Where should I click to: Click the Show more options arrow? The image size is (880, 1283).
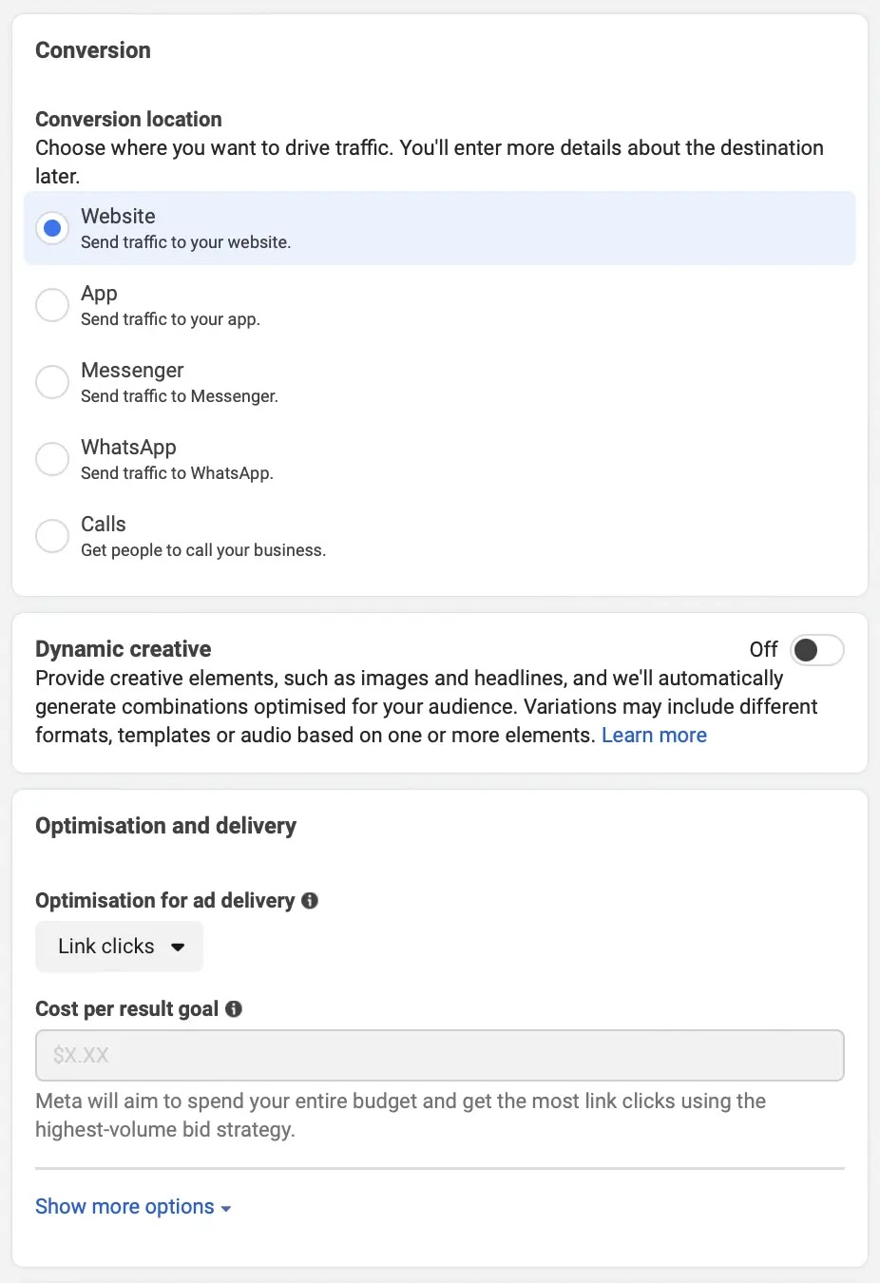click(226, 1208)
